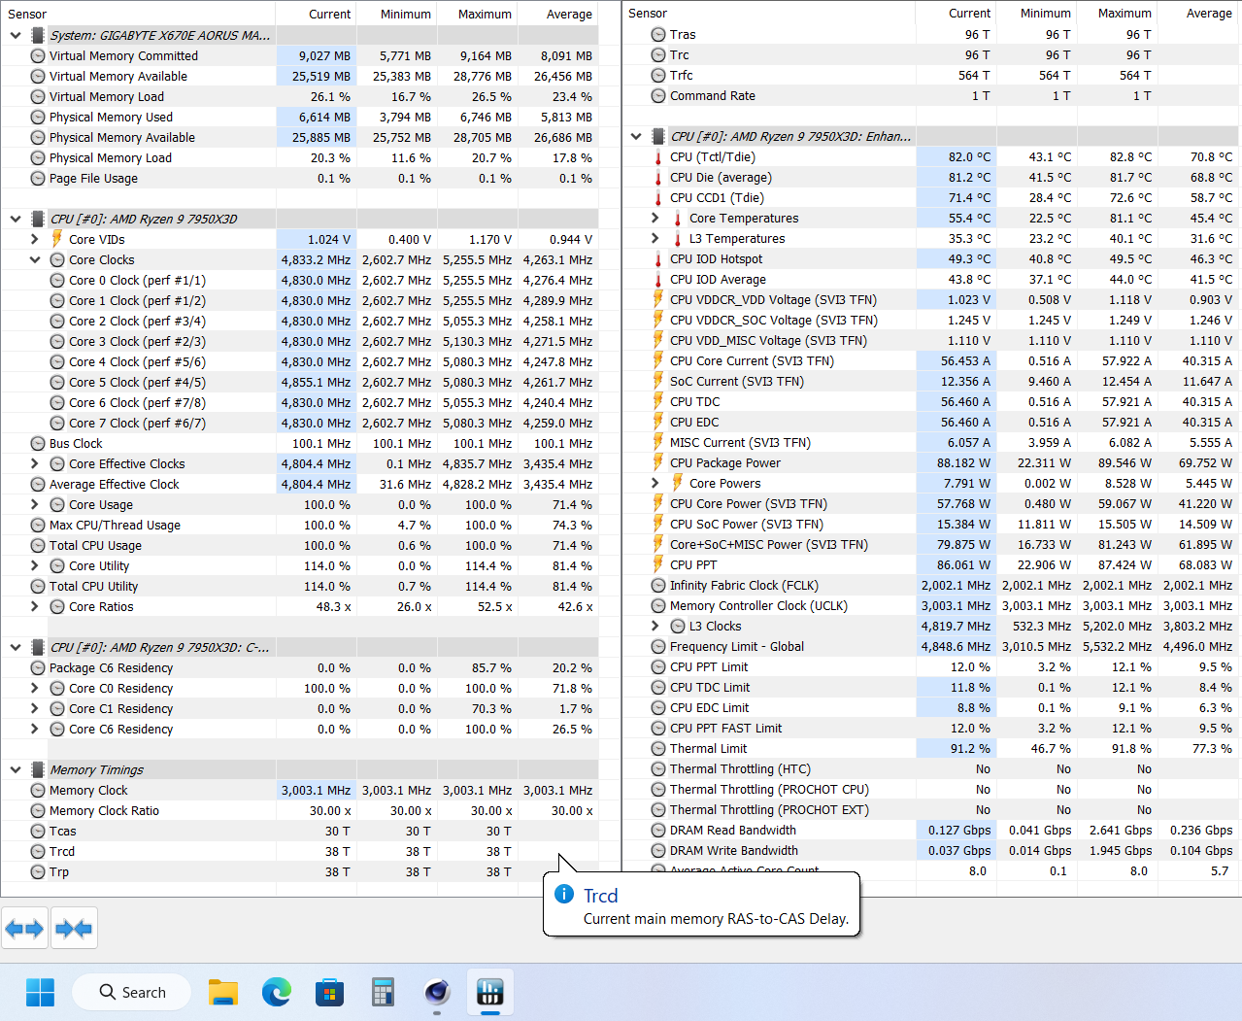The height and width of the screenshot is (1021, 1242).
Task: Expand the Core Temperatures group
Action: pos(655,219)
